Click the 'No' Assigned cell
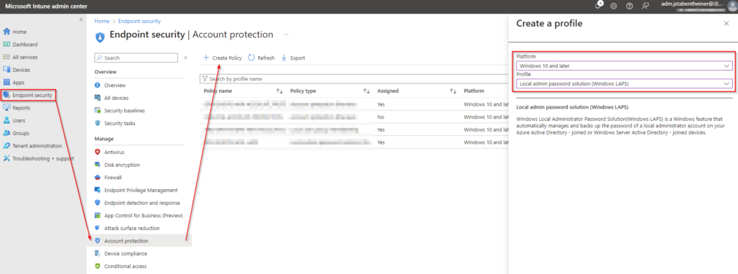This screenshot has width=738, height=274. click(x=381, y=117)
